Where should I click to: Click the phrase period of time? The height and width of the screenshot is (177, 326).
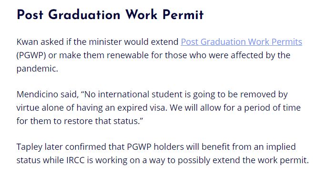[272, 108]
